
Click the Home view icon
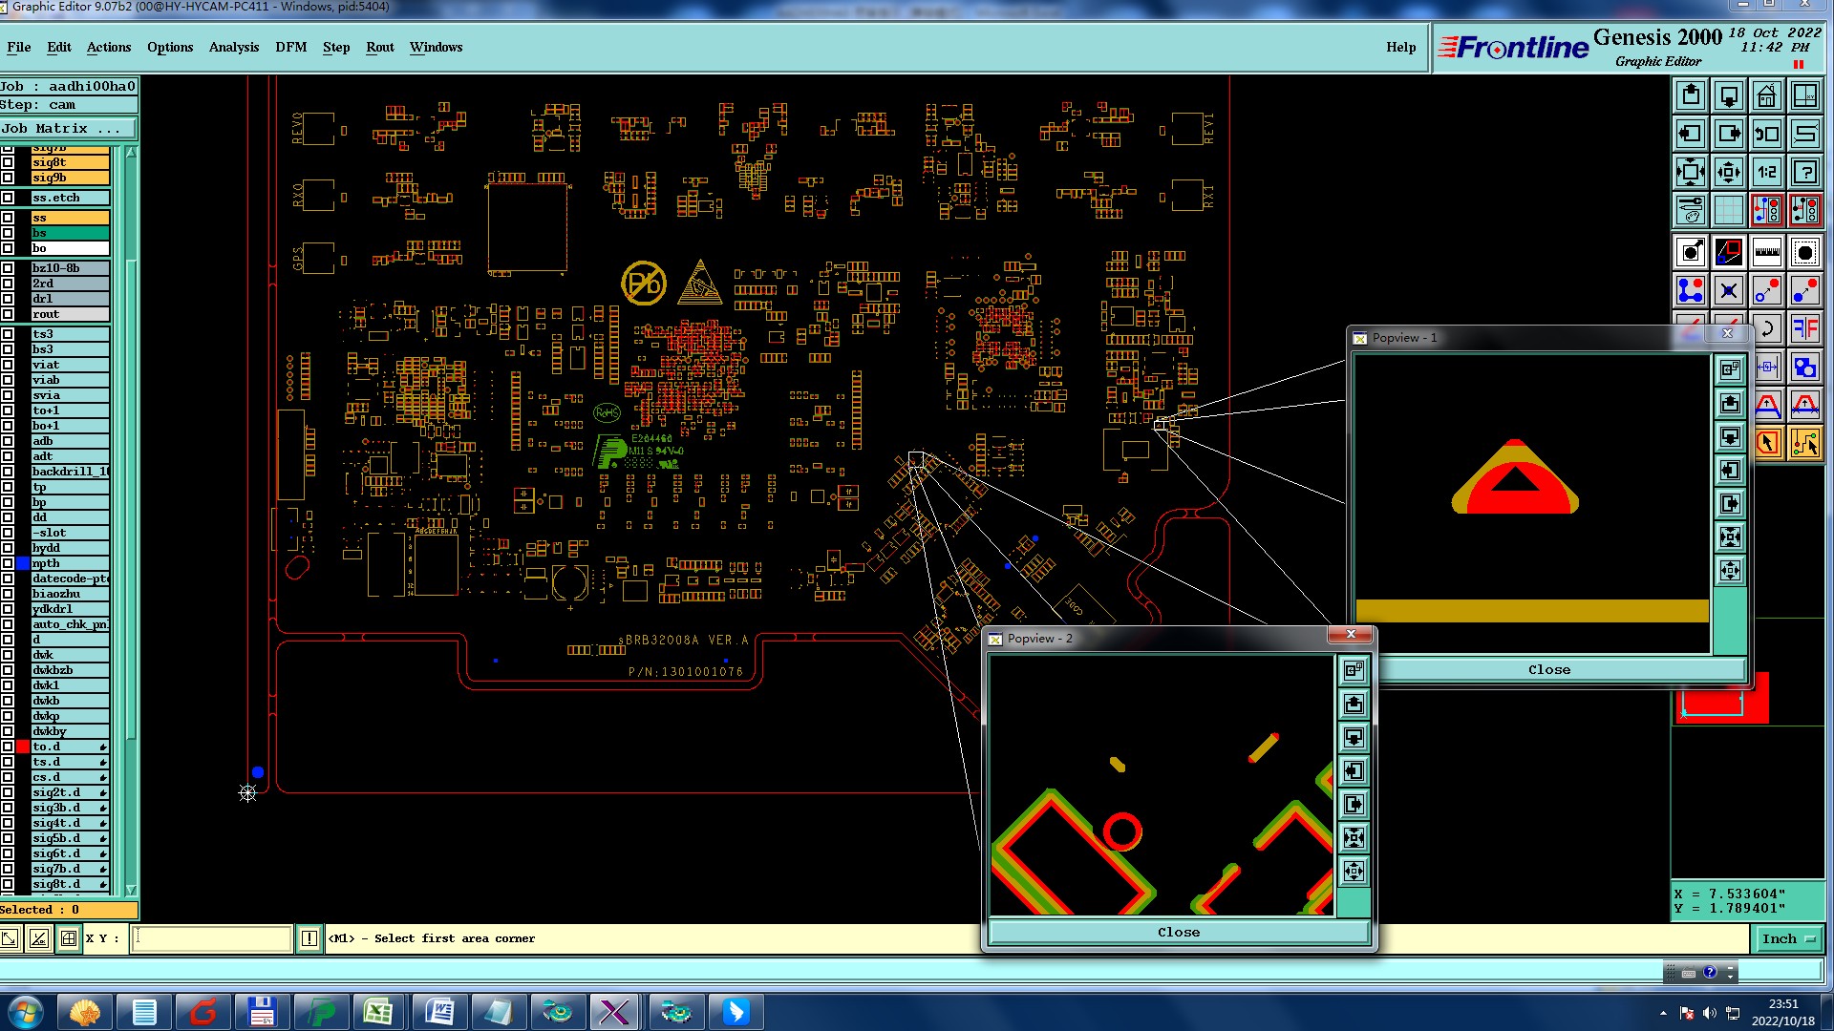[1766, 95]
